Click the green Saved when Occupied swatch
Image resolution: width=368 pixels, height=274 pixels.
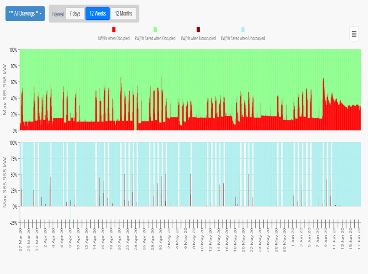(155, 30)
